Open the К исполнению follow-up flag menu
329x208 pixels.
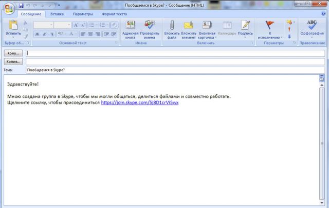270,30
